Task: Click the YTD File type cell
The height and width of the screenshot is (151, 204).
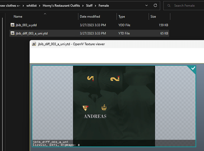Action: click(124, 33)
